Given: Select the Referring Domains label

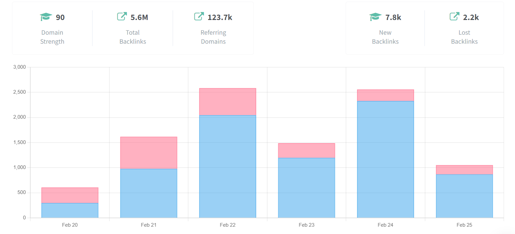Looking at the screenshot, I should (213, 37).
